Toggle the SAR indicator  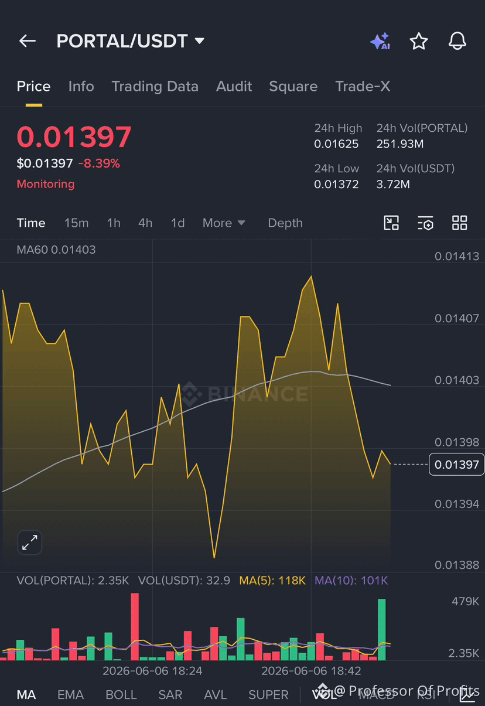click(170, 695)
